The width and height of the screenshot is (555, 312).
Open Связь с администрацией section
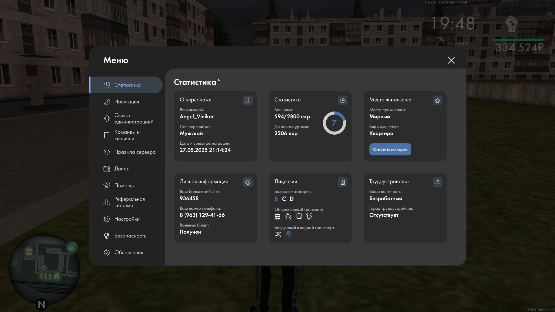click(x=126, y=118)
